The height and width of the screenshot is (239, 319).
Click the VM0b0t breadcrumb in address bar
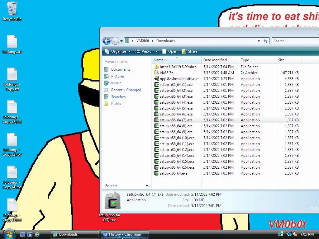[143, 41]
